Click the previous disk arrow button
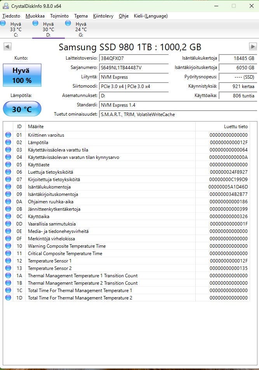259x370 pixels. pos(7,46)
